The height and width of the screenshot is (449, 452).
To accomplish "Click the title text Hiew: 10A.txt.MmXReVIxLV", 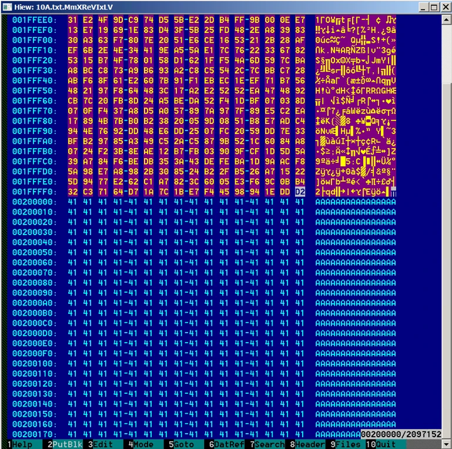I will pyautogui.click(x=63, y=7).
